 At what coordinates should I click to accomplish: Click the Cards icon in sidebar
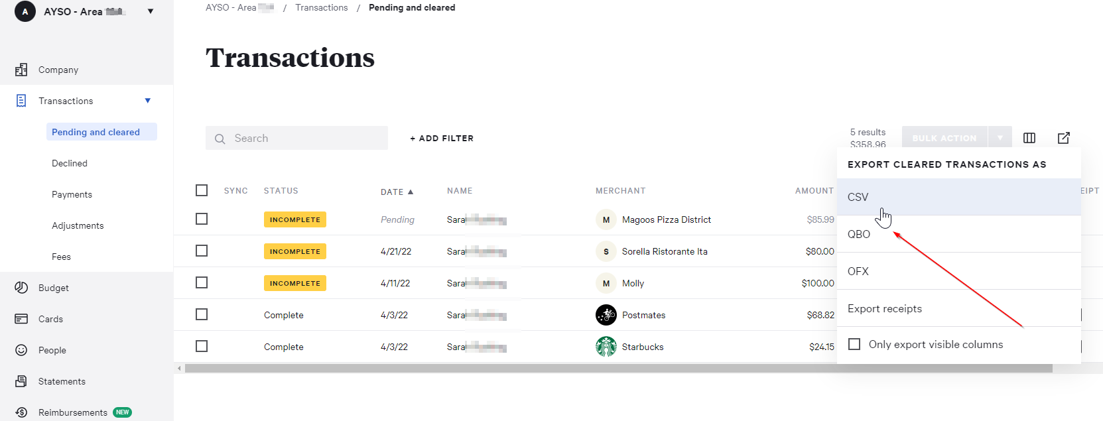pos(21,319)
